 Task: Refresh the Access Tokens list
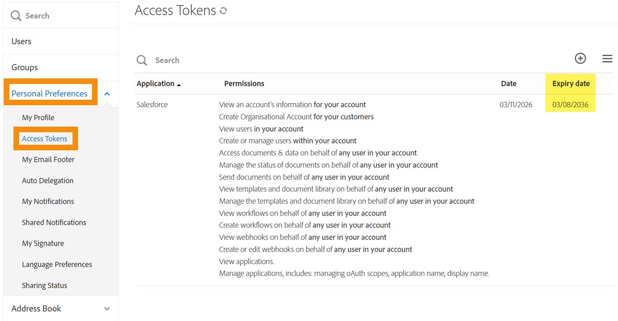coord(223,10)
